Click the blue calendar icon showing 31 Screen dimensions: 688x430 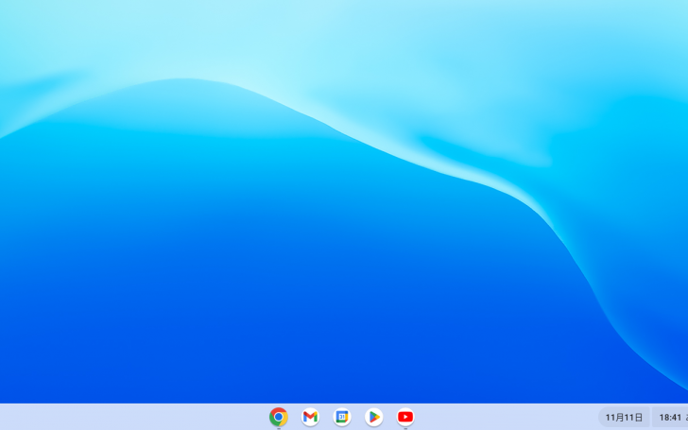pos(342,417)
